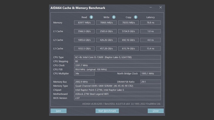Click the CPU Type field showing i5-13600

tap(117, 57)
